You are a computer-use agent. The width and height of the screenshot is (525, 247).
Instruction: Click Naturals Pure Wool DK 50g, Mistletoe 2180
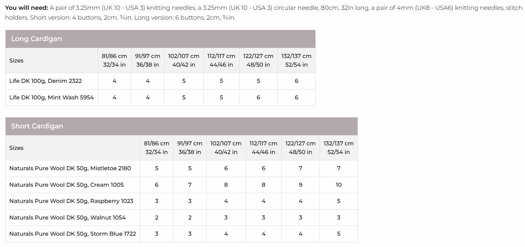70,168
